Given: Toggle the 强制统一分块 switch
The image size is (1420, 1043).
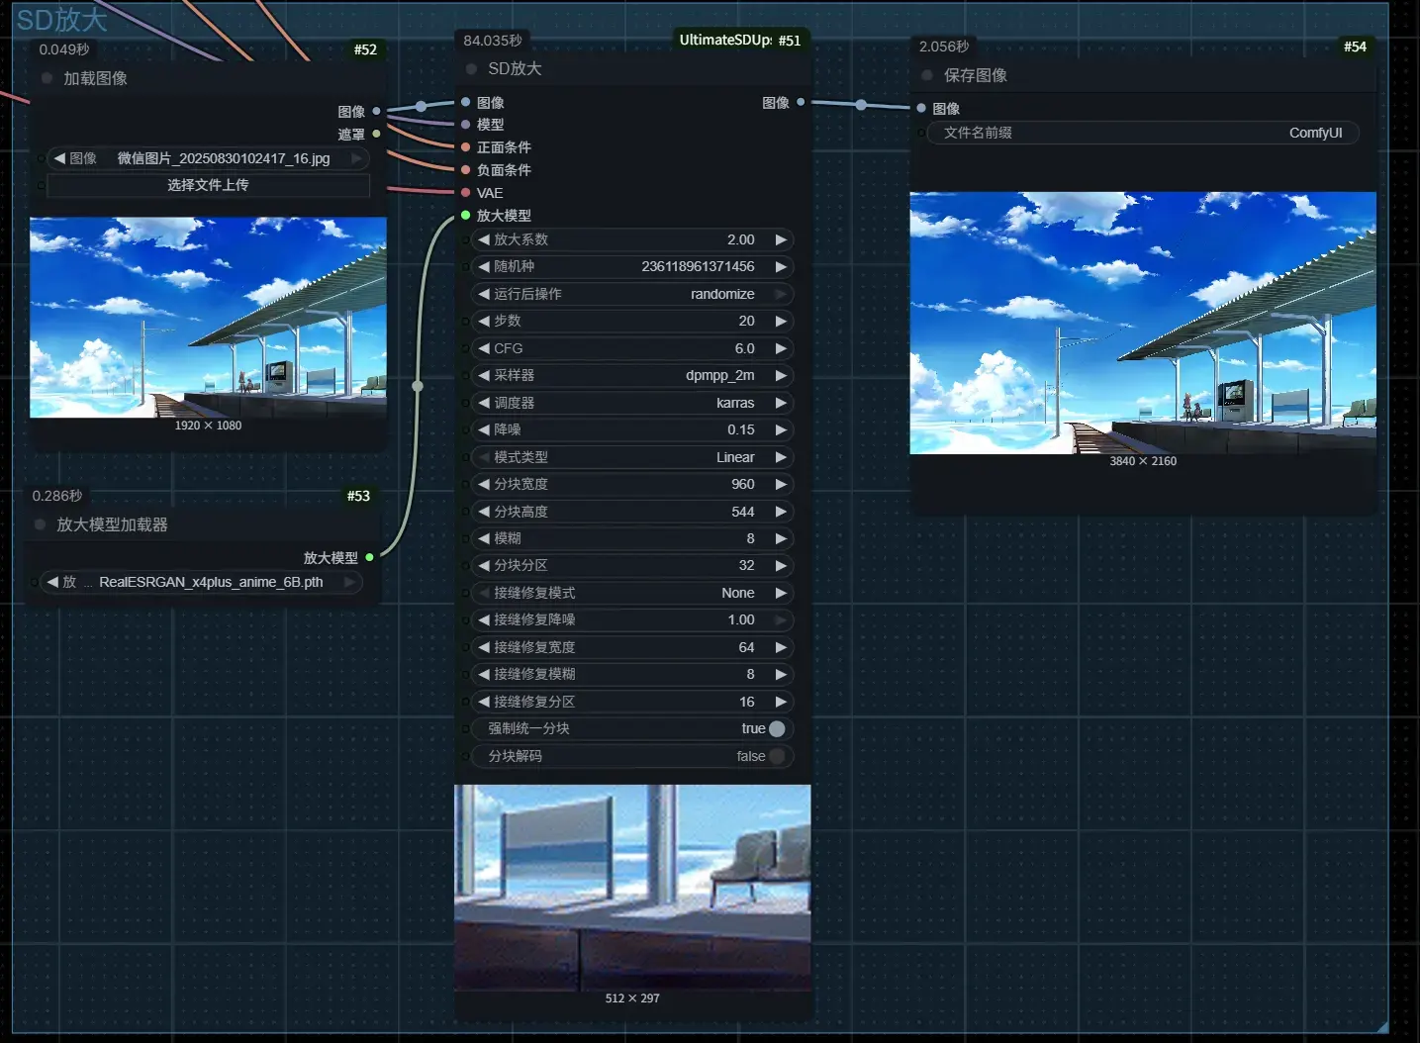Looking at the screenshot, I should click(777, 728).
